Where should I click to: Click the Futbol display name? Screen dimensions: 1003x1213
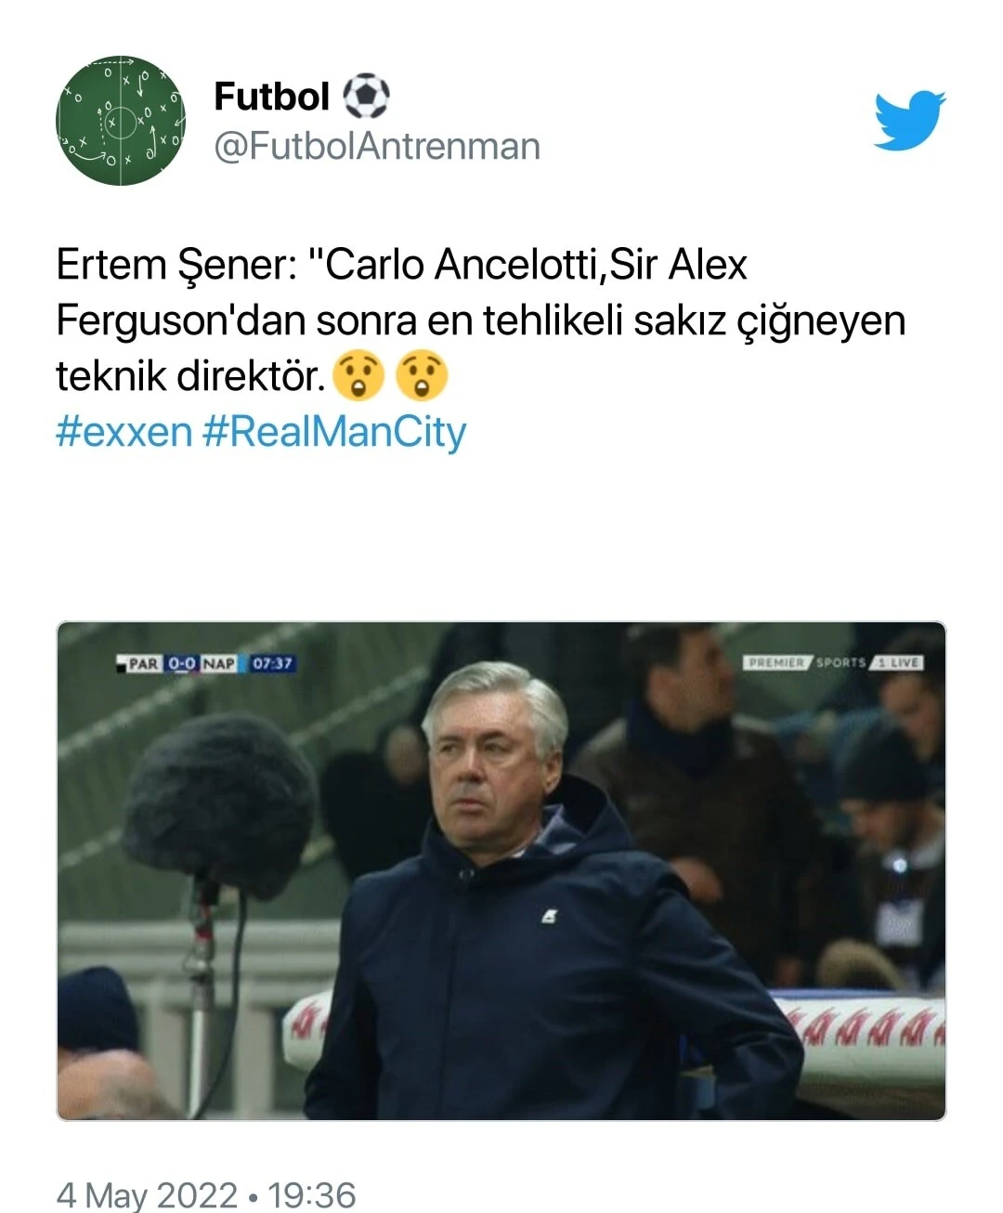pos(272,95)
